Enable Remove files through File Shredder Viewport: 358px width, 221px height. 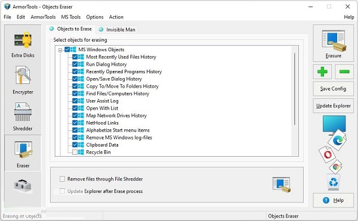pyautogui.click(x=62, y=179)
